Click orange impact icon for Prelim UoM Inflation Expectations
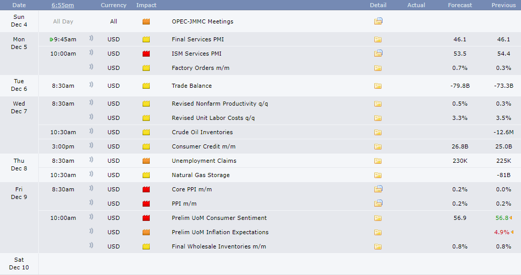This screenshot has width=521, height=275. click(x=146, y=232)
